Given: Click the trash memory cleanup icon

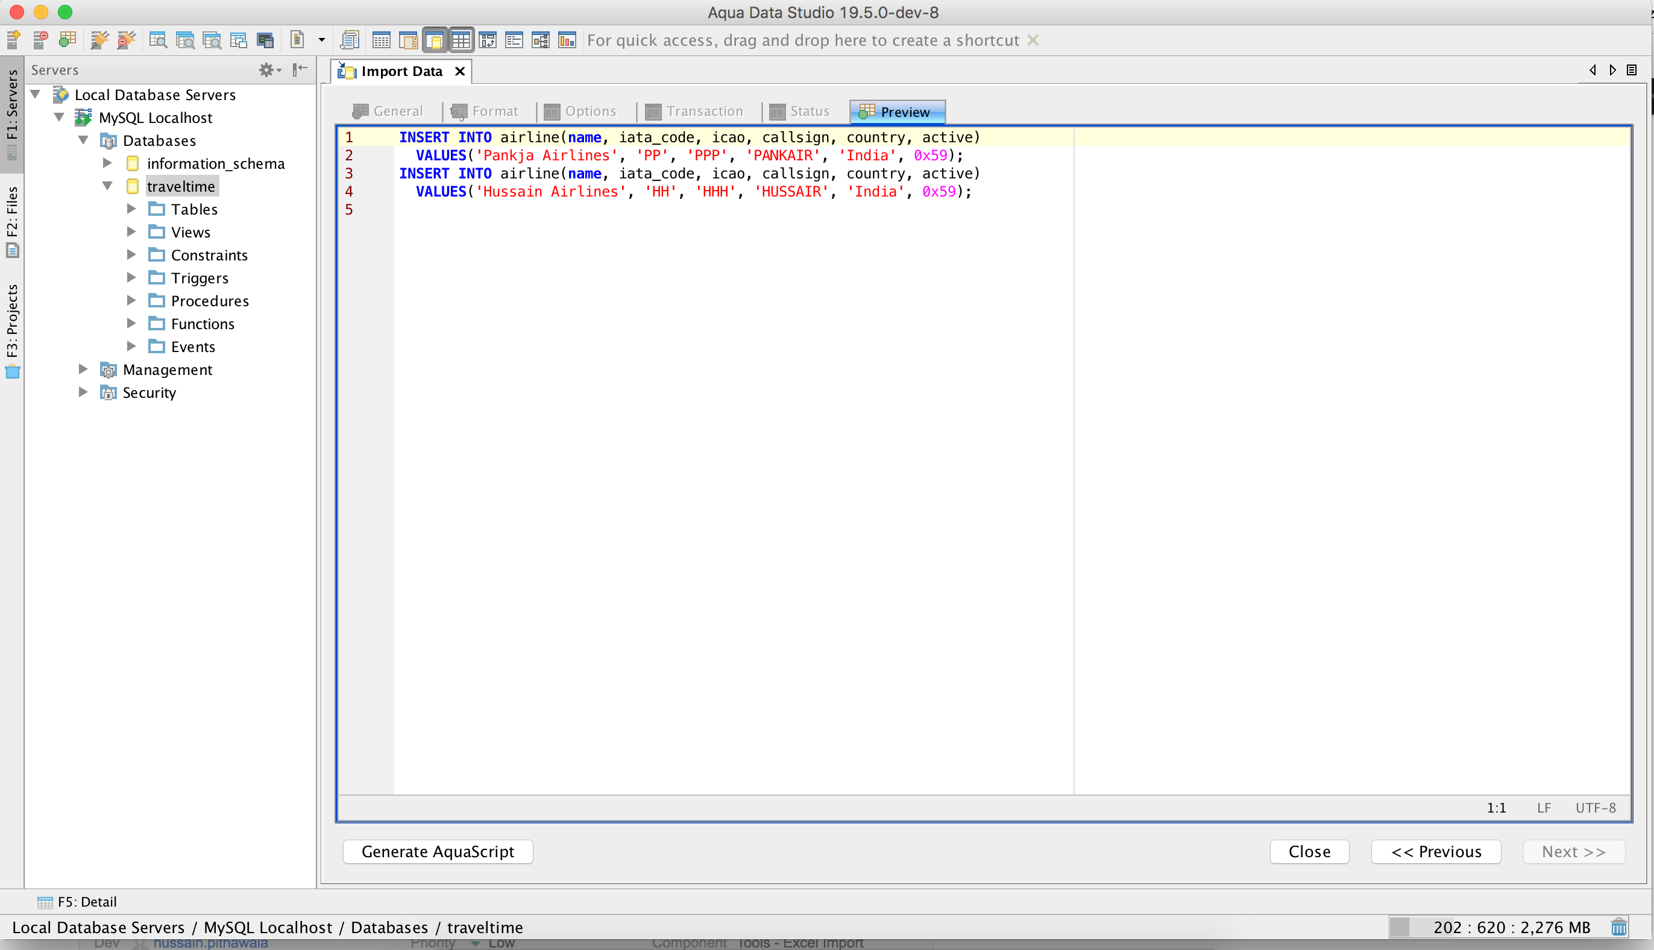Looking at the screenshot, I should (1619, 927).
